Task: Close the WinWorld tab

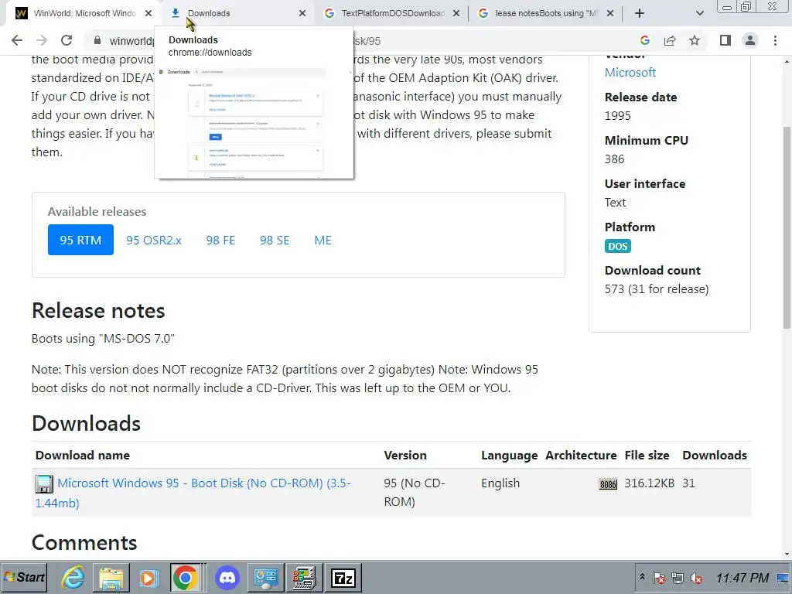Action: [148, 13]
